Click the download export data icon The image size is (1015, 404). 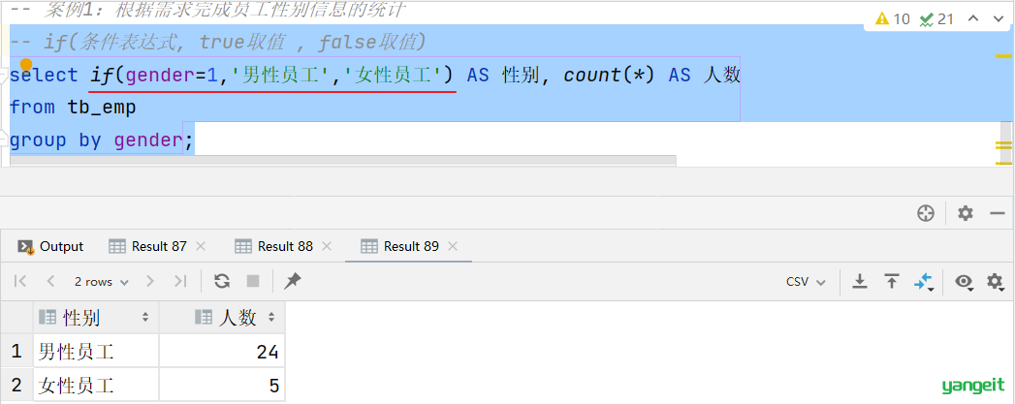coord(860,281)
